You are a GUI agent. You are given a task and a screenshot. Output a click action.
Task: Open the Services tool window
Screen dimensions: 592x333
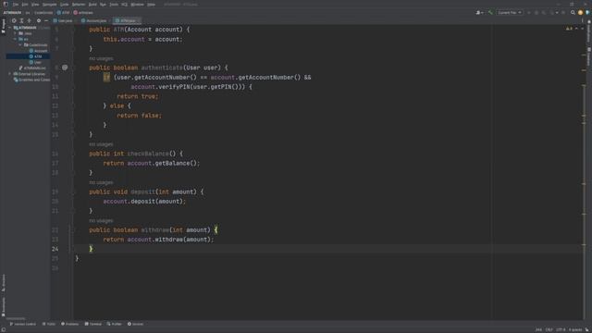(135, 324)
